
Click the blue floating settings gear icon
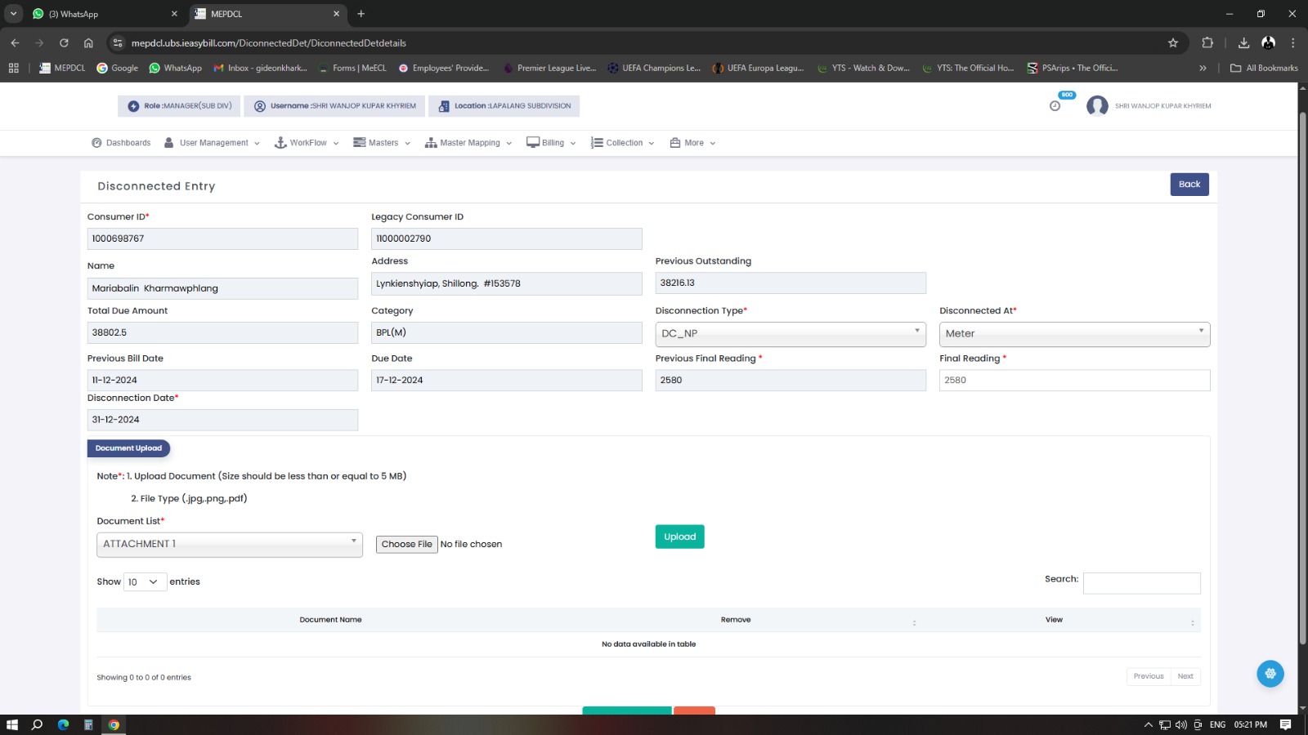pyautogui.click(x=1270, y=674)
